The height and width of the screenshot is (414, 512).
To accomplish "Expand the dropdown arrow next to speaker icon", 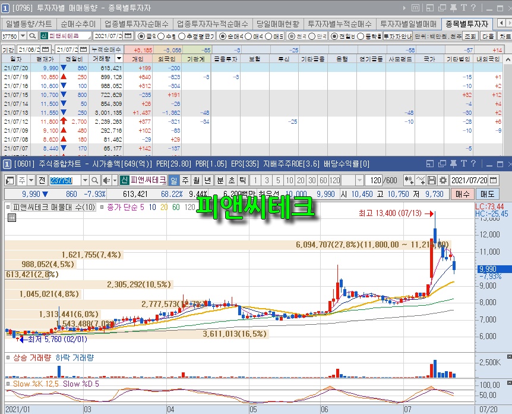I will (115, 180).
